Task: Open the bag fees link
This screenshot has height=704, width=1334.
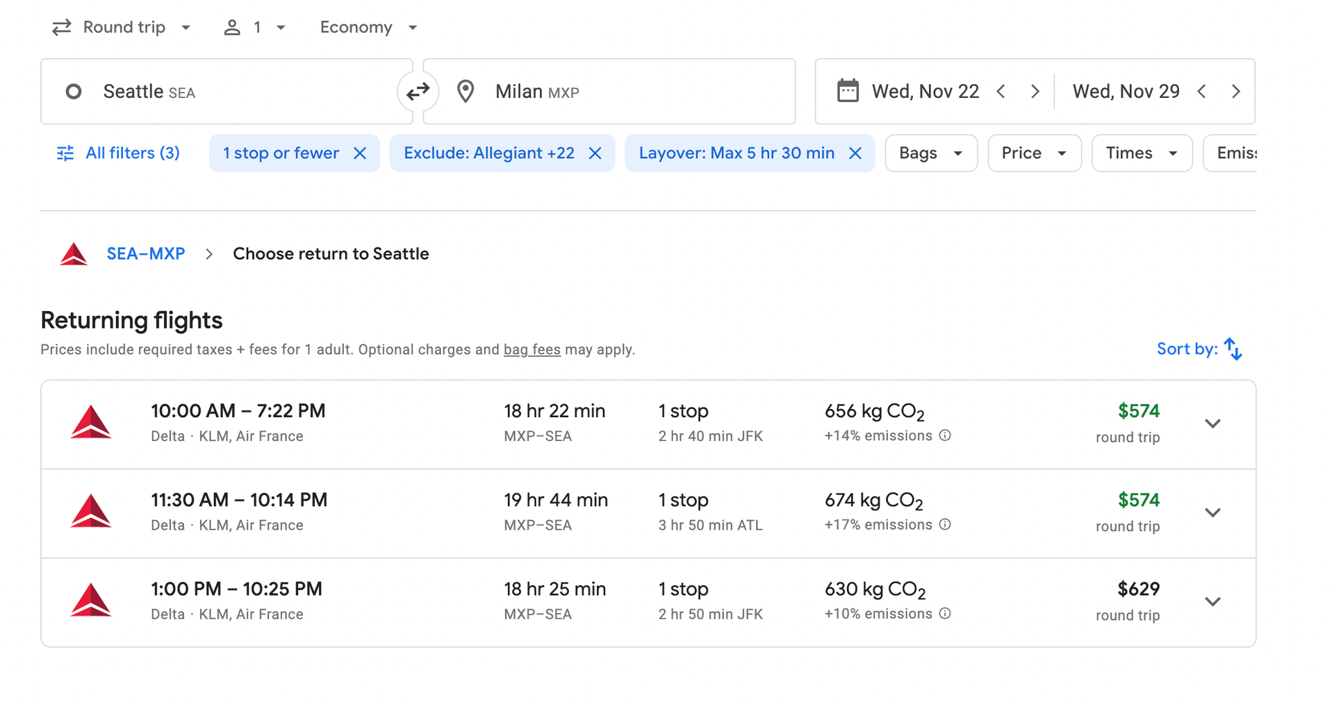Action: [532, 349]
